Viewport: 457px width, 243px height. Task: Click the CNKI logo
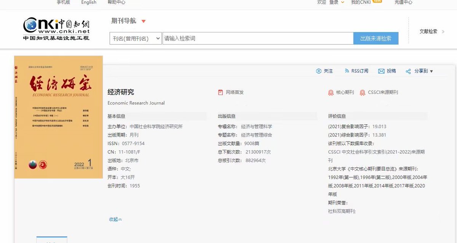coord(56,29)
